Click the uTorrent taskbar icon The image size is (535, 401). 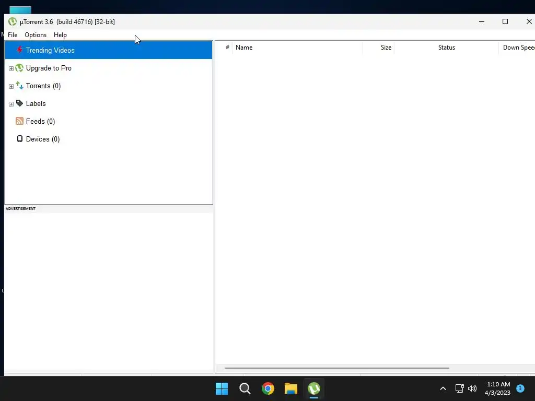tap(314, 388)
